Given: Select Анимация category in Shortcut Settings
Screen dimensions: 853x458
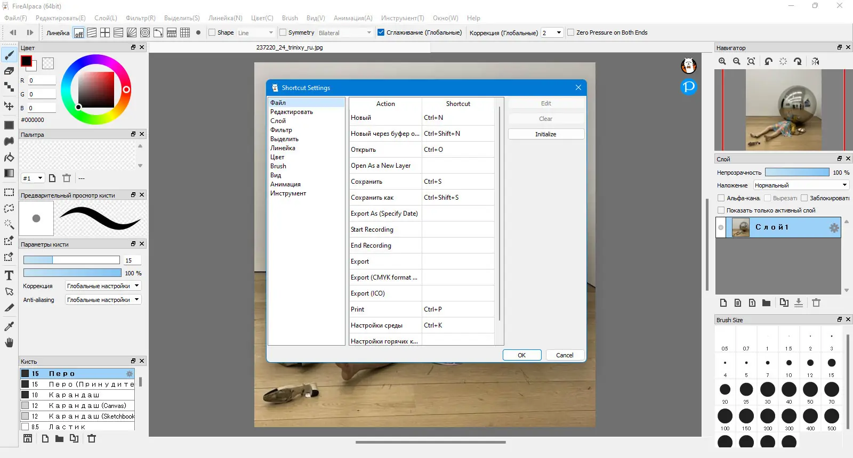Looking at the screenshot, I should pos(285,184).
